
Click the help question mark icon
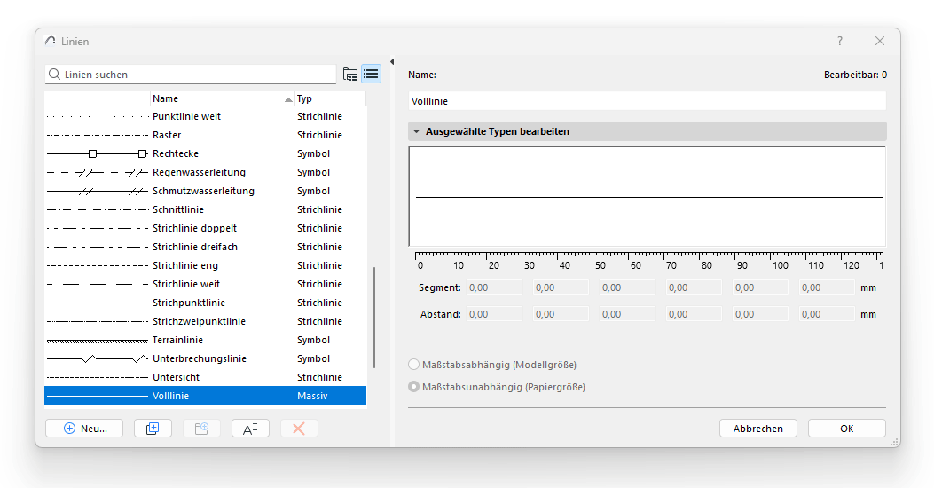pos(840,42)
